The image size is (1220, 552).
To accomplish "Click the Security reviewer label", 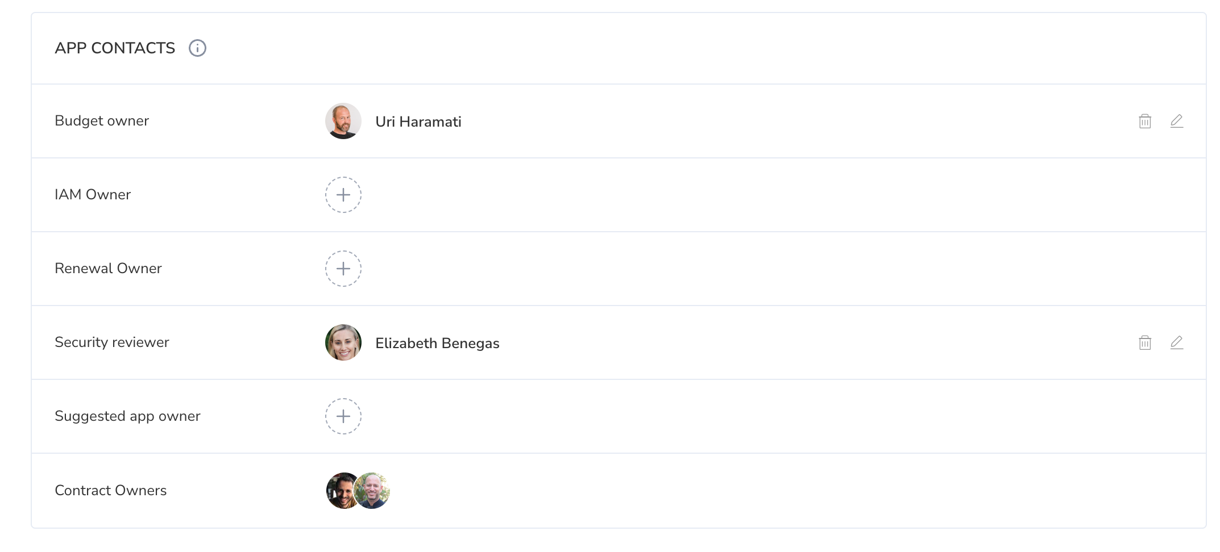I will [112, 342].
